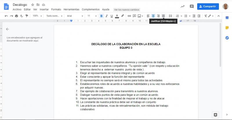Print the document with printer icon
Image resolution: width=232 pixels, height=120 pixels.
(x=17, y=16)
